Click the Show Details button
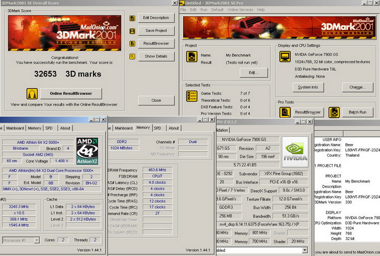This screenshot has width=380, height=256. tap(156, 56)
